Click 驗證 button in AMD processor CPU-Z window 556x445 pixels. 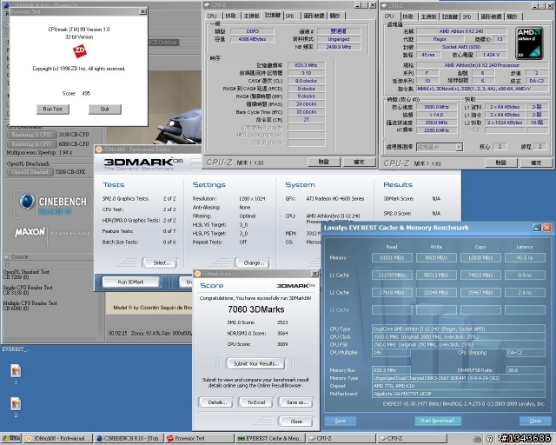click(500, 163)
